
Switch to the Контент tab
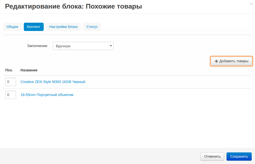click(33, 27)
